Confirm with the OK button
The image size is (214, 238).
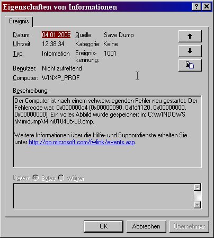click(x=103, y=226)
